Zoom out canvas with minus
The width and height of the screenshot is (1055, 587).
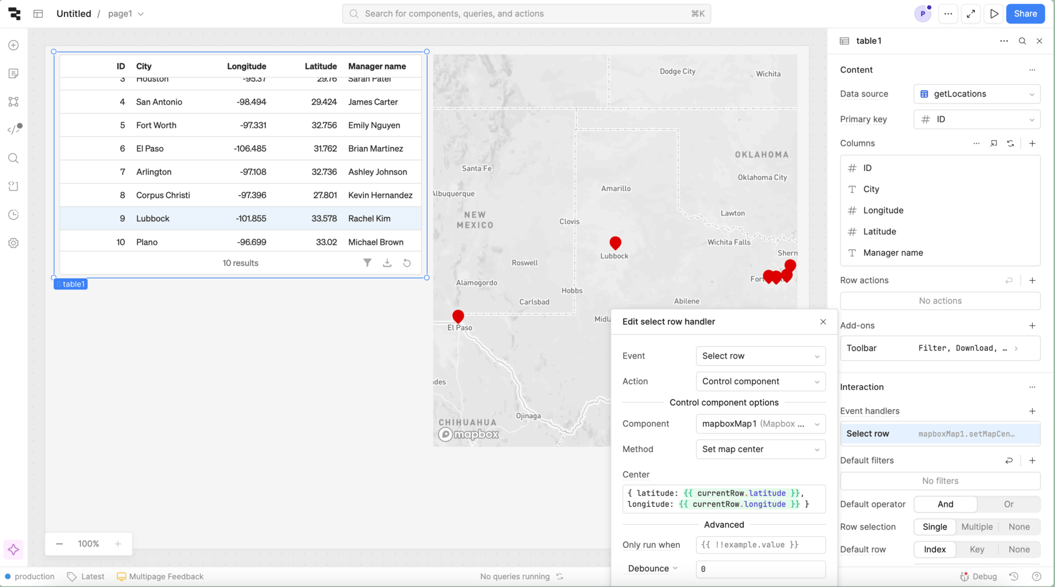59,544
